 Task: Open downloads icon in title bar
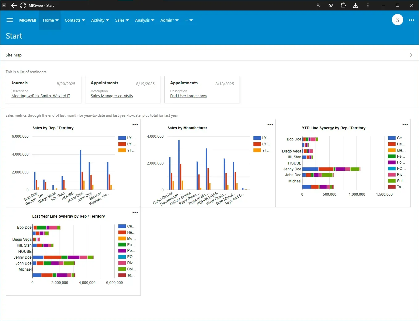click(x=355, y=5)
